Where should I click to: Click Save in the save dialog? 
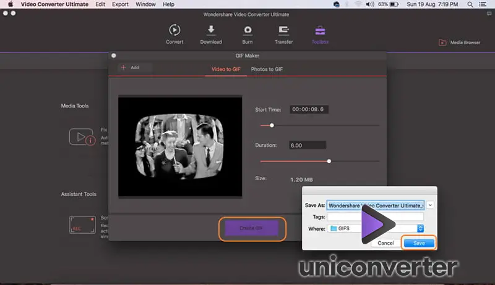click(419, 243)
